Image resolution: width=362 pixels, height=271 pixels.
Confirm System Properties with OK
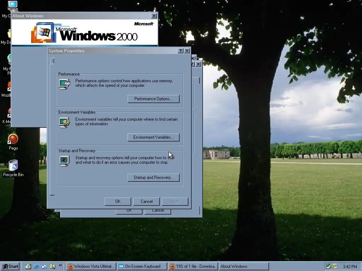tap(118, 201)
